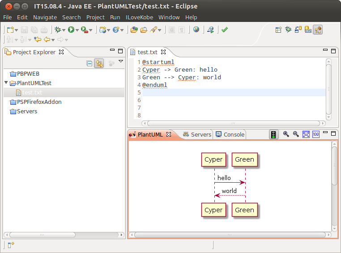Click the web browser globe icon

[196, 30]
